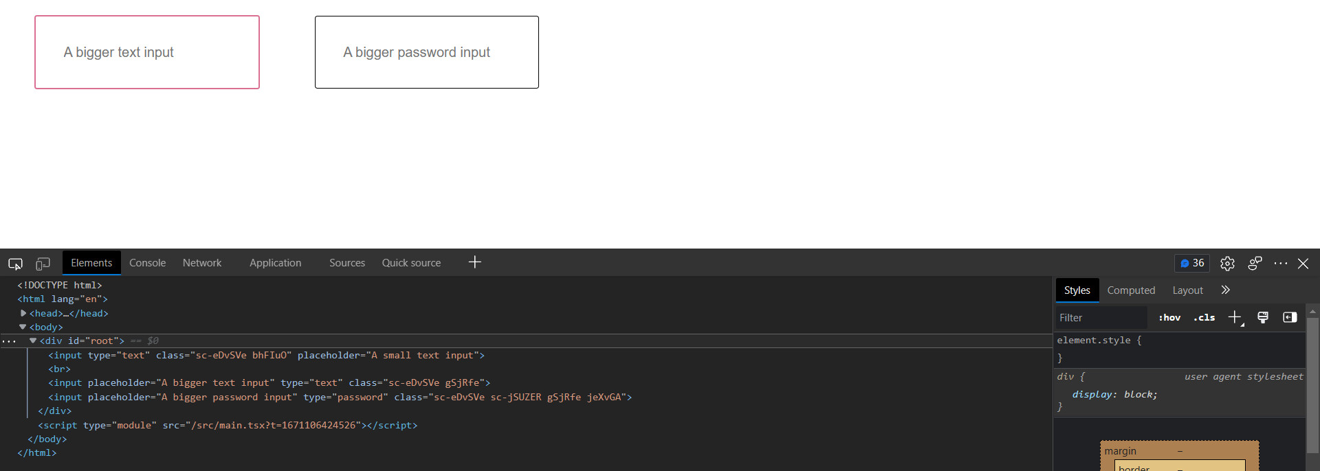1320x471 pixels.
Task: Open the DevTools more options menu
Action: (x=1280, y=264)
